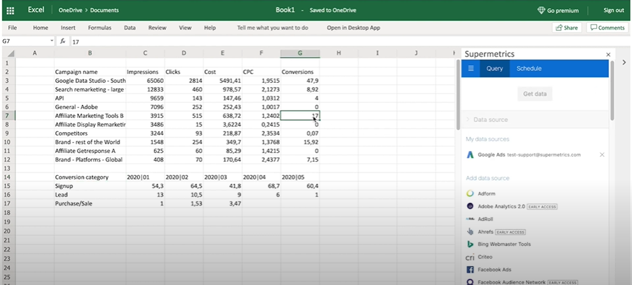Select the CPC header cell
The width and height of the screenshot is (632, 285).
point(261,71)
